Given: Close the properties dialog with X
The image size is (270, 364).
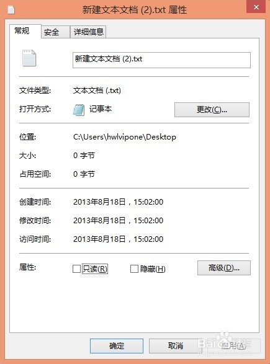Looking at the screenshot, I should click(x=256, y=7).
